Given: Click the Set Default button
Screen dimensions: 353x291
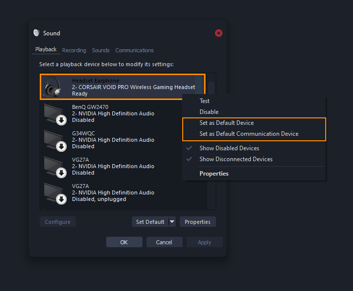Looking at the screenshot, I should (150, 222).
